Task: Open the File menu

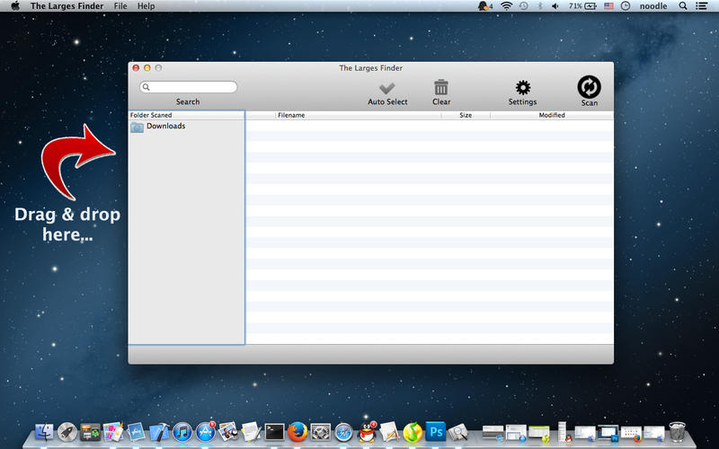Action: pos(120,6)
